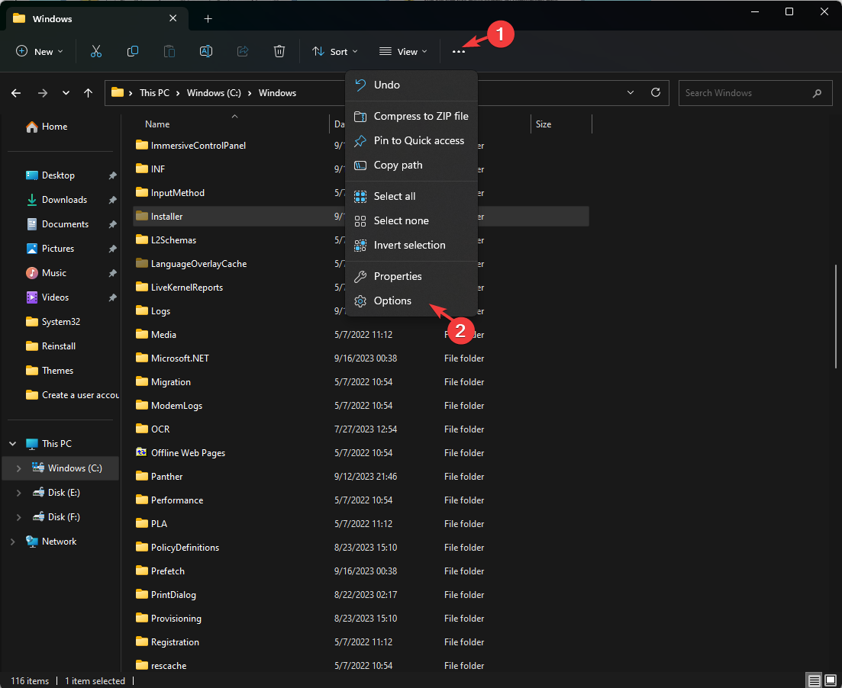
Task: Click Windows (C:) breadcrumb segment
Action: pos(214,93)
